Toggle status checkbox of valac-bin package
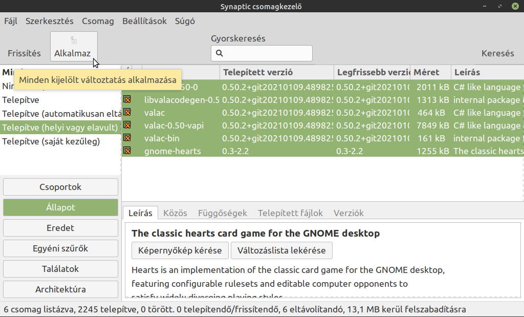524x317 pixels. [x=127, y=138]
